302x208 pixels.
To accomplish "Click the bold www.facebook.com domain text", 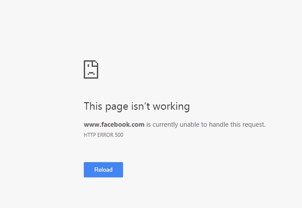I will pyautogui.click(x=114, y=125).
